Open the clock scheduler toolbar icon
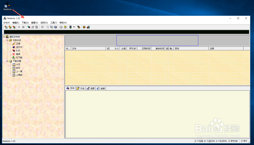This screenshot has width=254, height=145. coord(61,27)
